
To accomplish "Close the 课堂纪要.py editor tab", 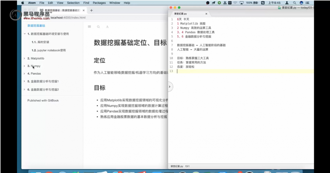I will tap(206, 14).
